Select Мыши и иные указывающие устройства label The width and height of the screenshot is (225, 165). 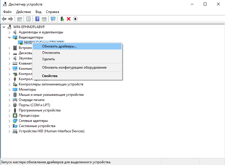51,95
